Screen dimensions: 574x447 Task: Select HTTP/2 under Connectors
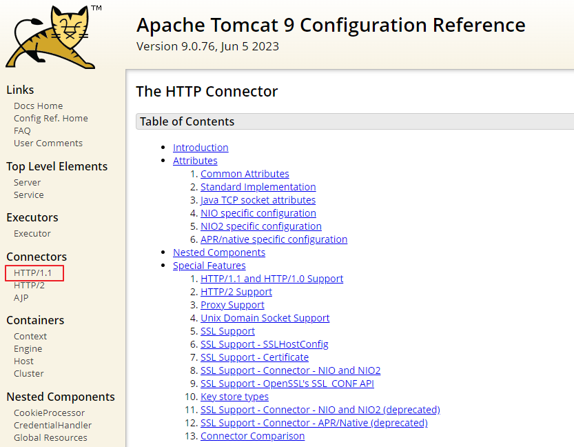coord(29,286)
